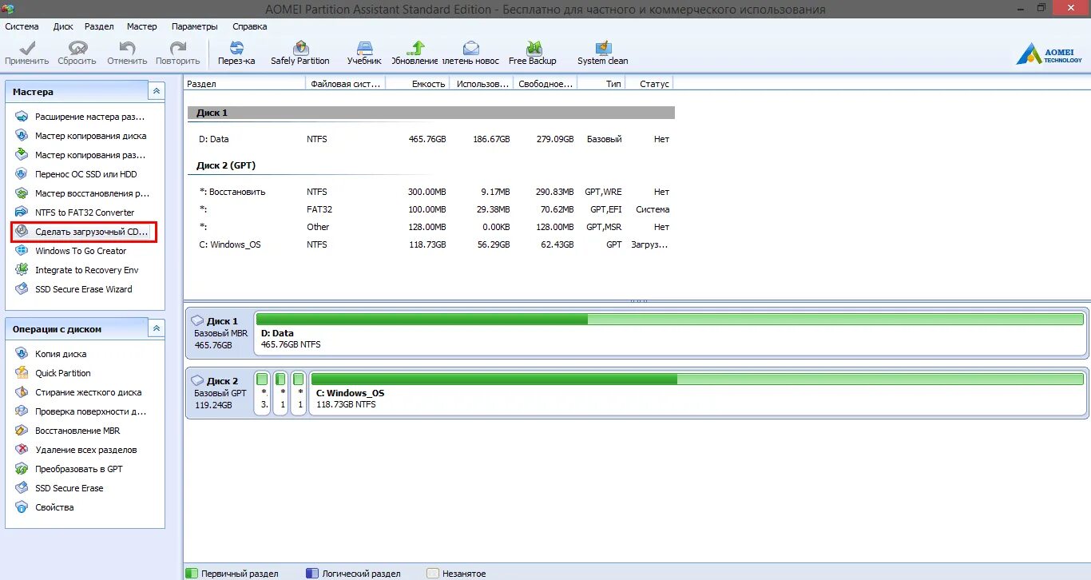
Task: Select the first small partition block labeled 3
Action: (x=263, y=391)
